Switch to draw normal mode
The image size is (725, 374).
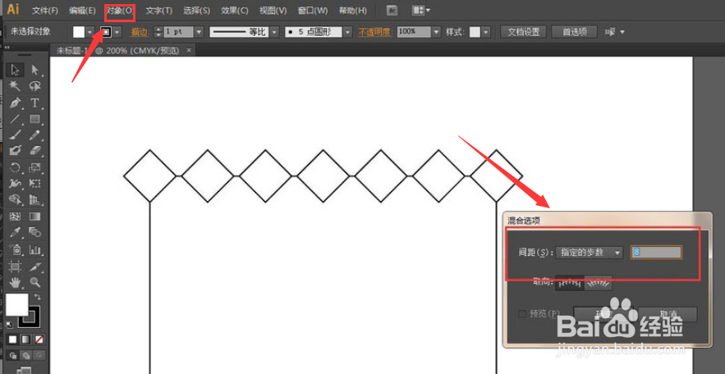tap(12, 355)
